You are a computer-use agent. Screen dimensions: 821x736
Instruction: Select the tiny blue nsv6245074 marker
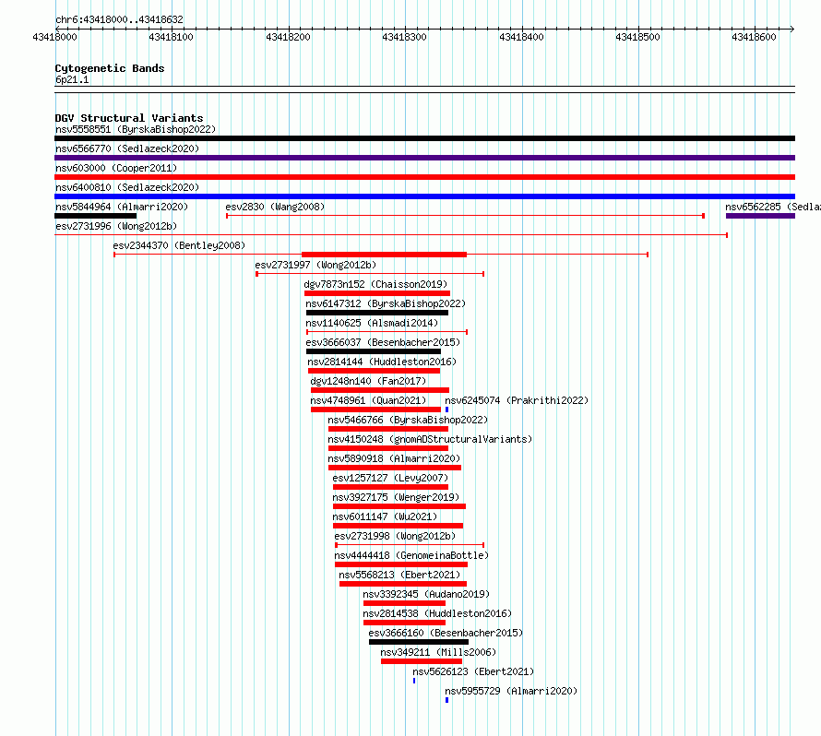[446, 410]
